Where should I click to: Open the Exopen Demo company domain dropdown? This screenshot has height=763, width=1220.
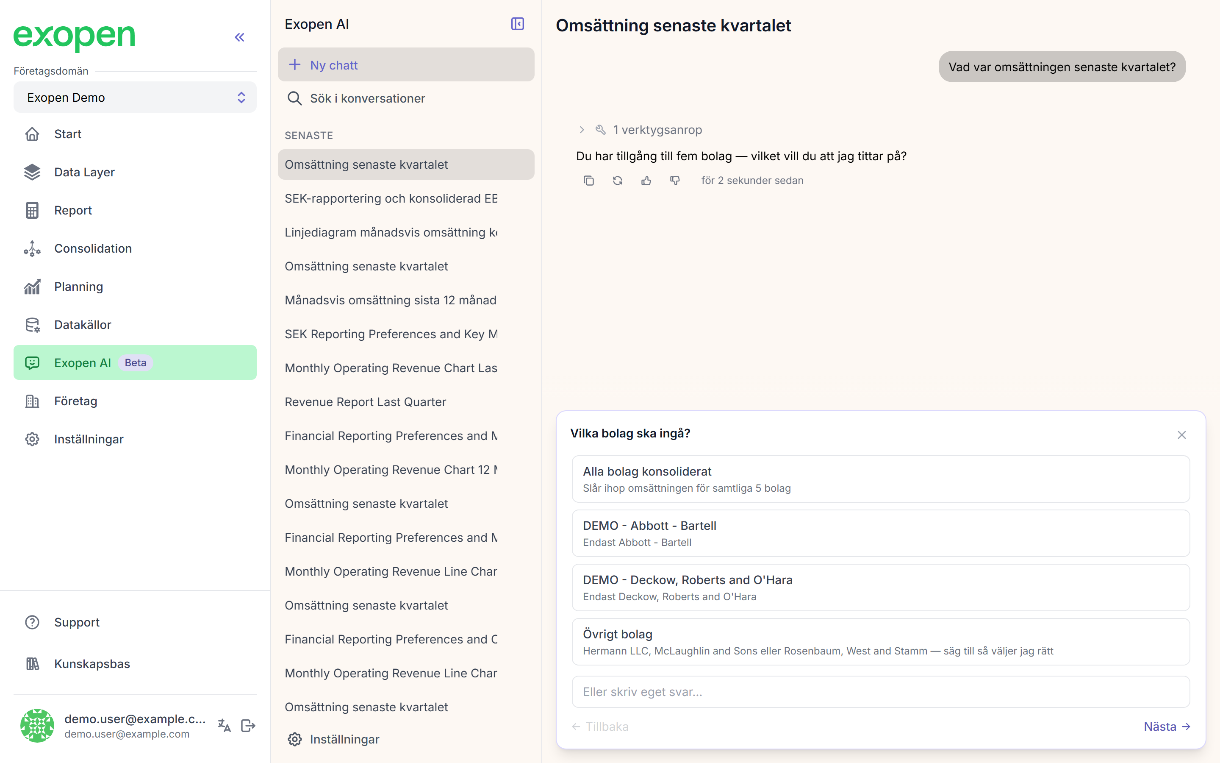(x=135, y=97)
